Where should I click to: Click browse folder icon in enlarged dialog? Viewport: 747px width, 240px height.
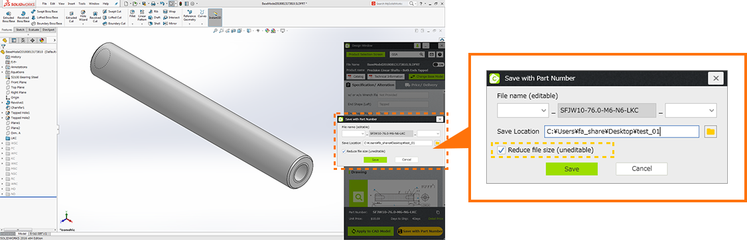coord(711,132)
